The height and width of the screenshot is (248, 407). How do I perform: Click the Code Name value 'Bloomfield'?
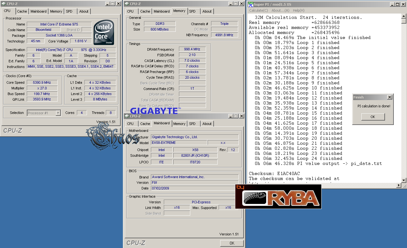(43, 30)
